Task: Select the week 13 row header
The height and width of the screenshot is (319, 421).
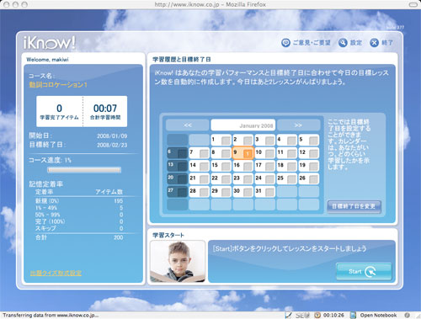Action: click(x=177, y=166)
